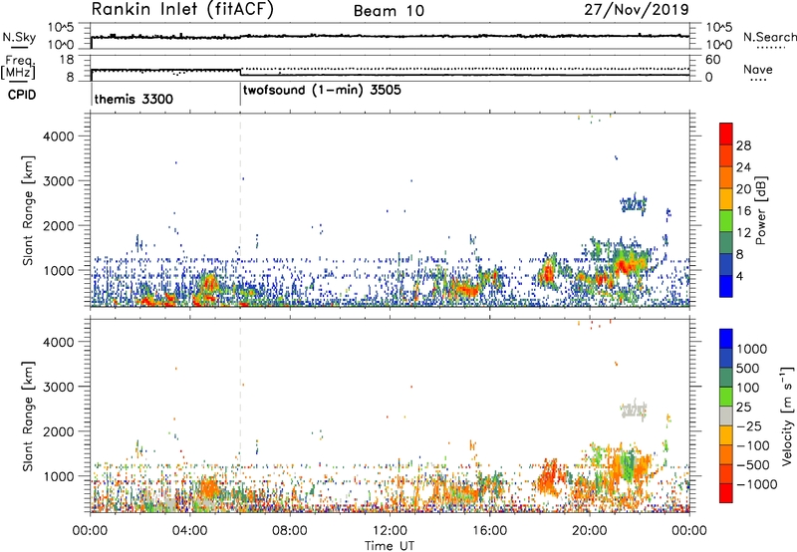The height and width of the screenshot is (552, 797).
Task: Click the 4000 tick on the power panel
Action: [58, 137]
